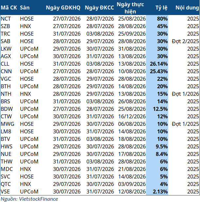
Task: Select the NCT ticker cell
Action: click(6, 19)
